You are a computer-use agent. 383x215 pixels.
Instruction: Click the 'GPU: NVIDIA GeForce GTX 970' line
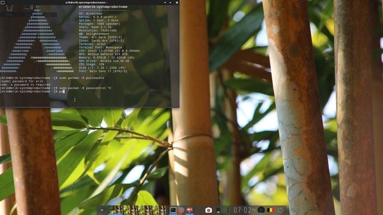click(x=104, y=54)
